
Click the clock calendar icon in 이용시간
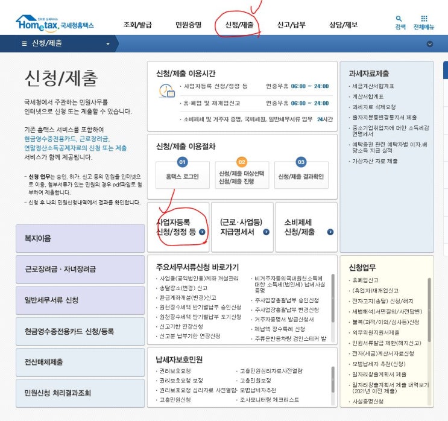[x=167, y=91]
